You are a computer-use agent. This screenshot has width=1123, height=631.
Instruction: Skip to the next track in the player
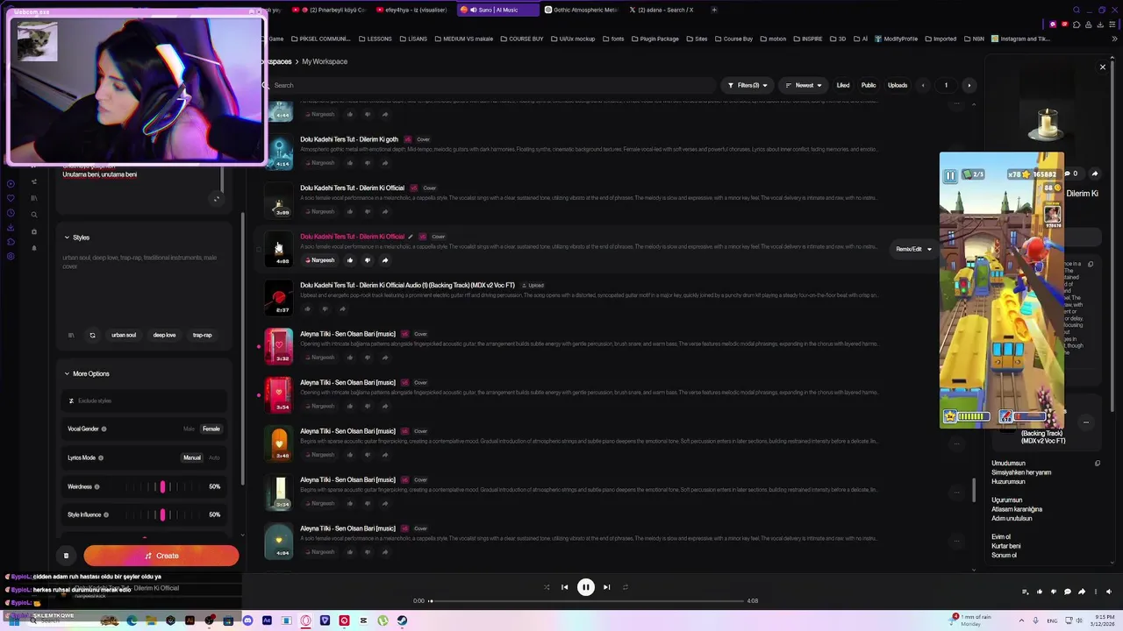[606, 587]
